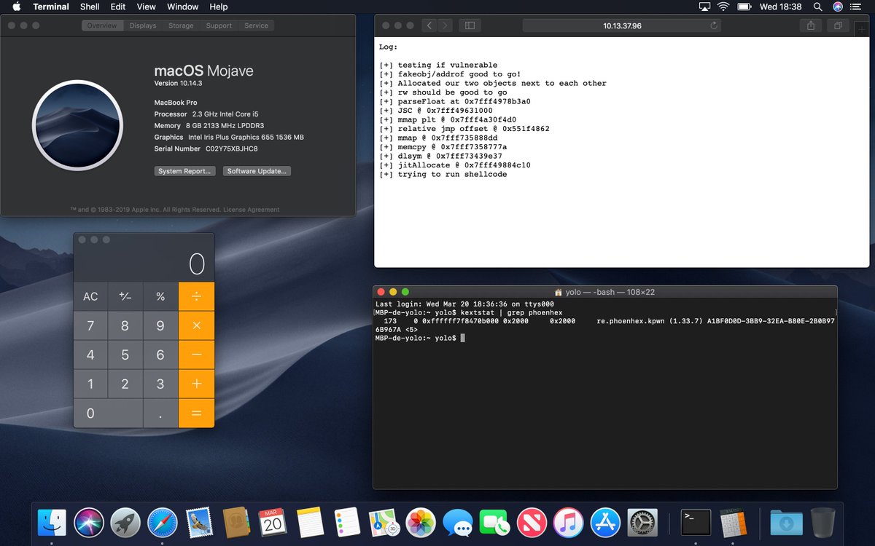Click digit 7 on Calculator
875x546 pixels.
[x=90, y=325]
